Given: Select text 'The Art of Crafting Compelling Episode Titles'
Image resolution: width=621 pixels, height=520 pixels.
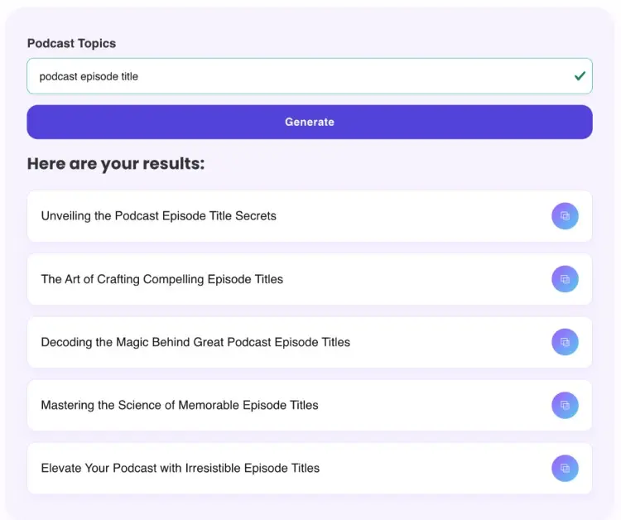Looking at the screenshot, I should [162, 279].
